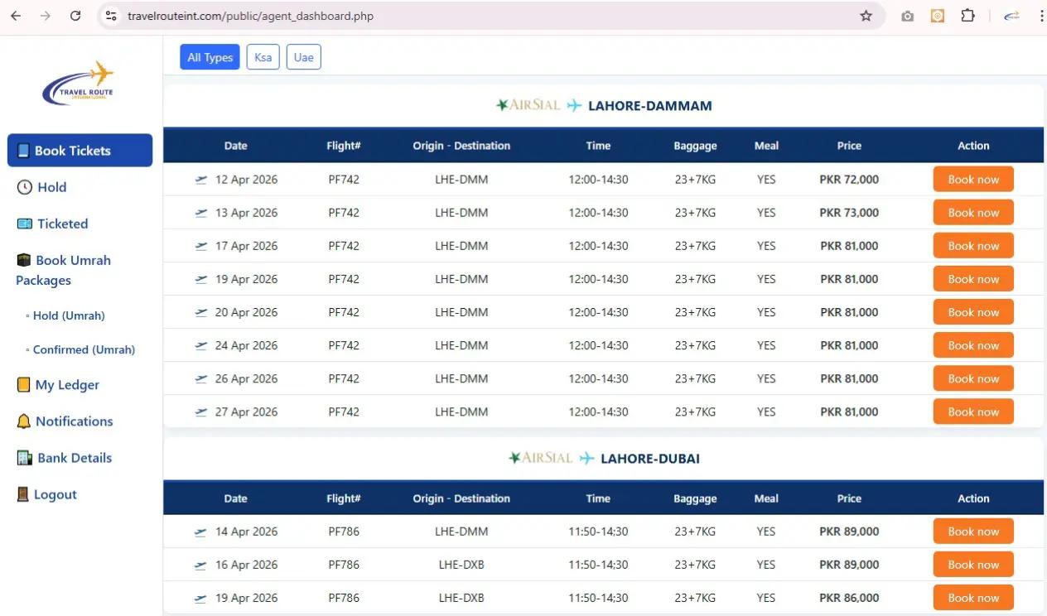Click the Kaaba icon for Umrah packages
Image resolution: width=1047 pixels, height=616 pixels.
24,260
